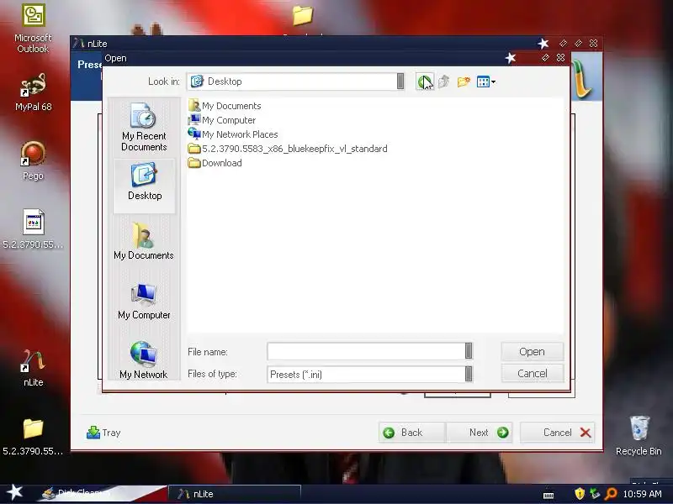The height and width of the screenshot is (504, 673).
Task: Open MyPal 68 desktop shortcut
Action: point(33,92)
